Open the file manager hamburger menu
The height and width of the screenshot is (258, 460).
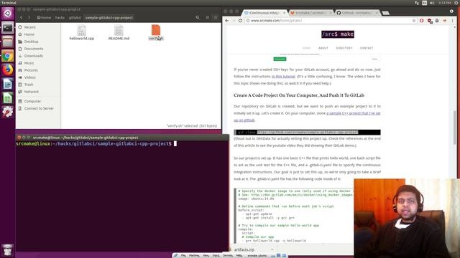click(216, 17)
